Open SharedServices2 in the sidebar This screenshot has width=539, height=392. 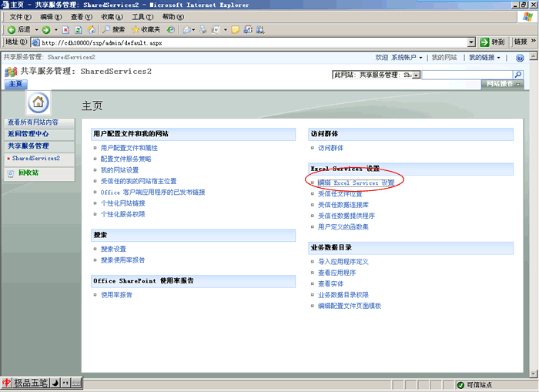click(x=35, y=158)
